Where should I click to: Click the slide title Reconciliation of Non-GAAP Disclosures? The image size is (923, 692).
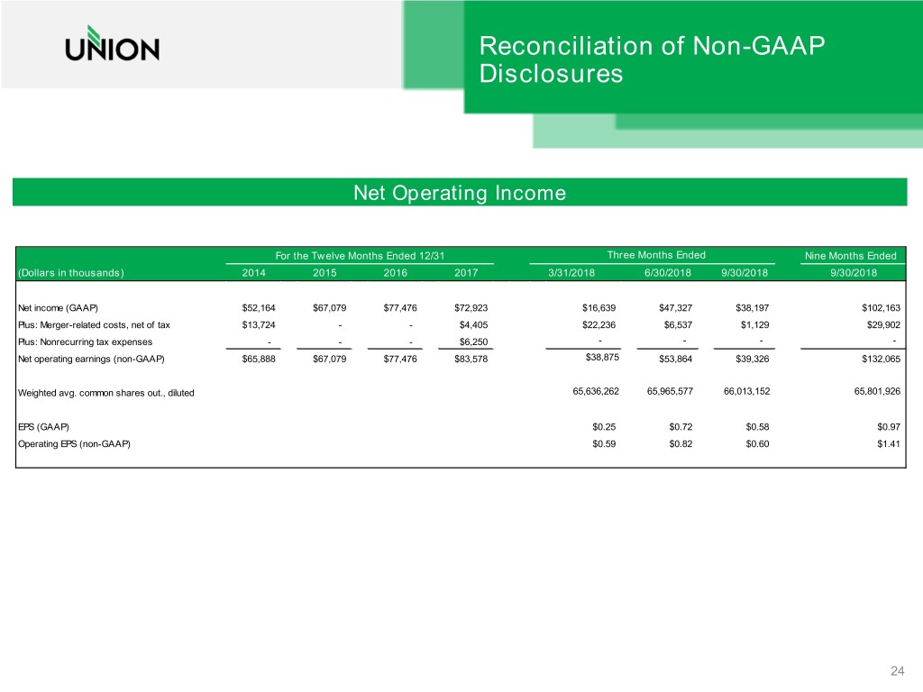tap(652, 59)
